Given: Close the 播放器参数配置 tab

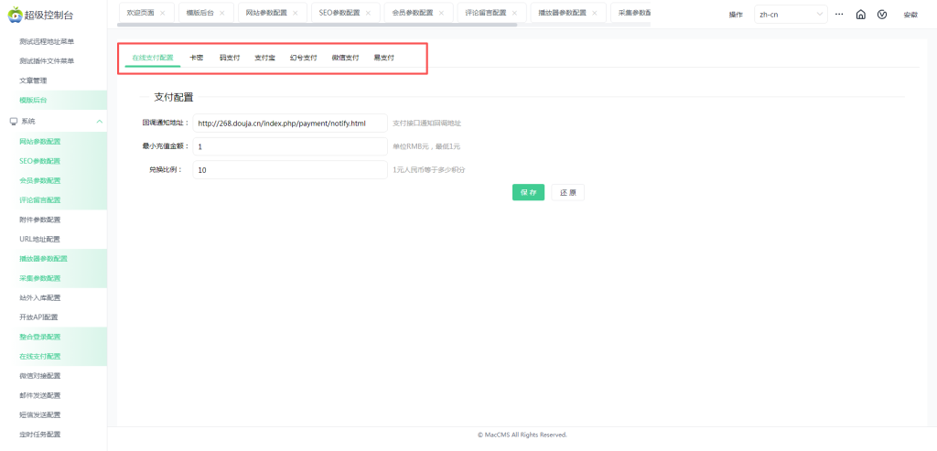Looking at the screenshot, I should 595,13.
